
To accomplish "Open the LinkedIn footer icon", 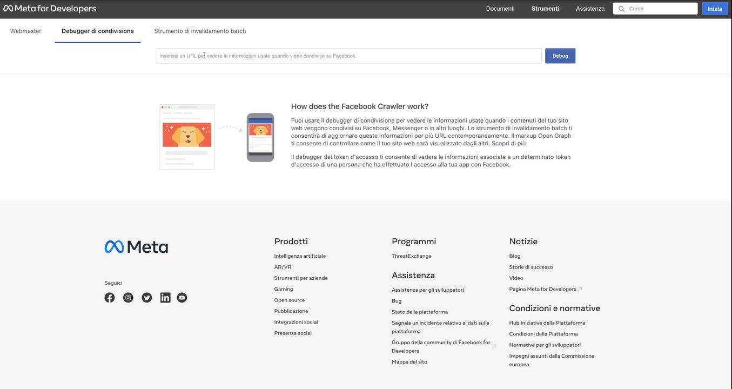I will pos(165,298).
